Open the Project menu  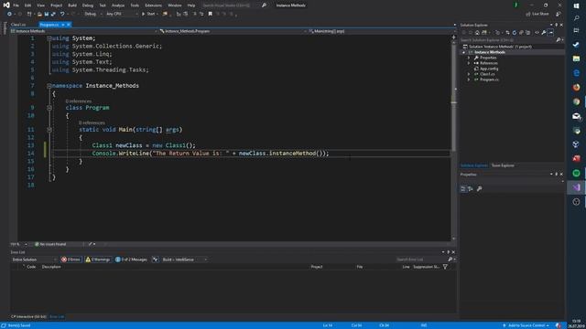click(x=57, y=5)
